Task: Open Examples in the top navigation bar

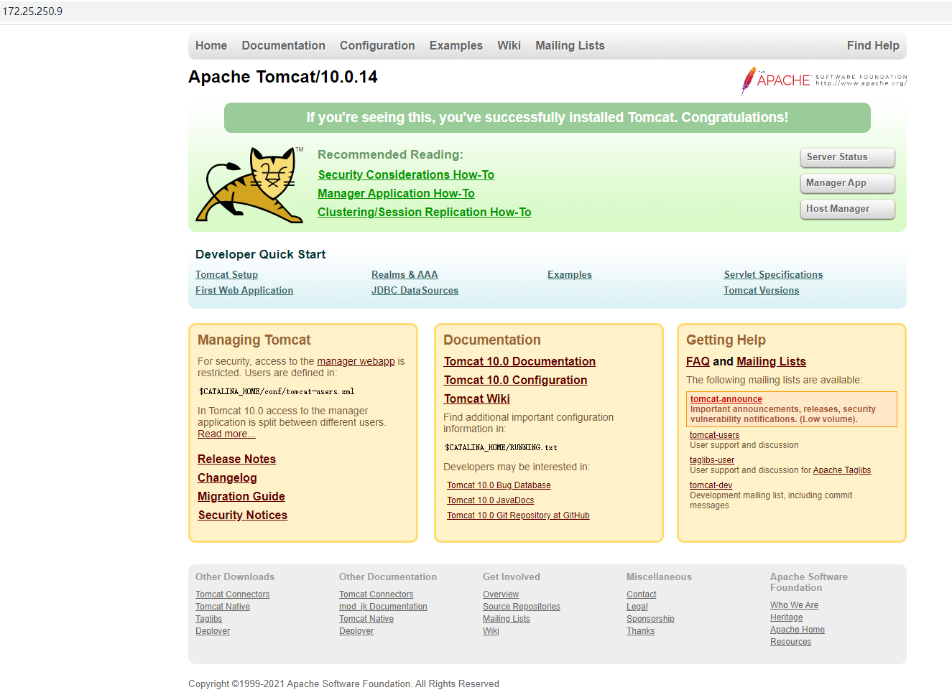Action: point(456,45)
